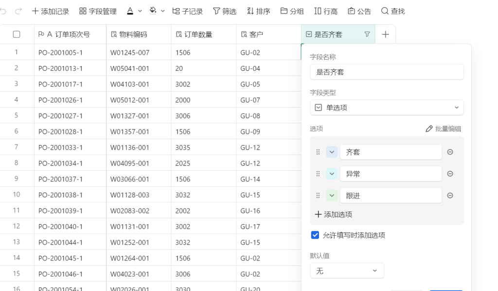Remove the 齐套 option with minus icon

point(450,152)
